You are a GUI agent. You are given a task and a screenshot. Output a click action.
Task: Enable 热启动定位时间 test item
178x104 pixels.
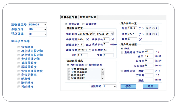(x=19, y=55)
